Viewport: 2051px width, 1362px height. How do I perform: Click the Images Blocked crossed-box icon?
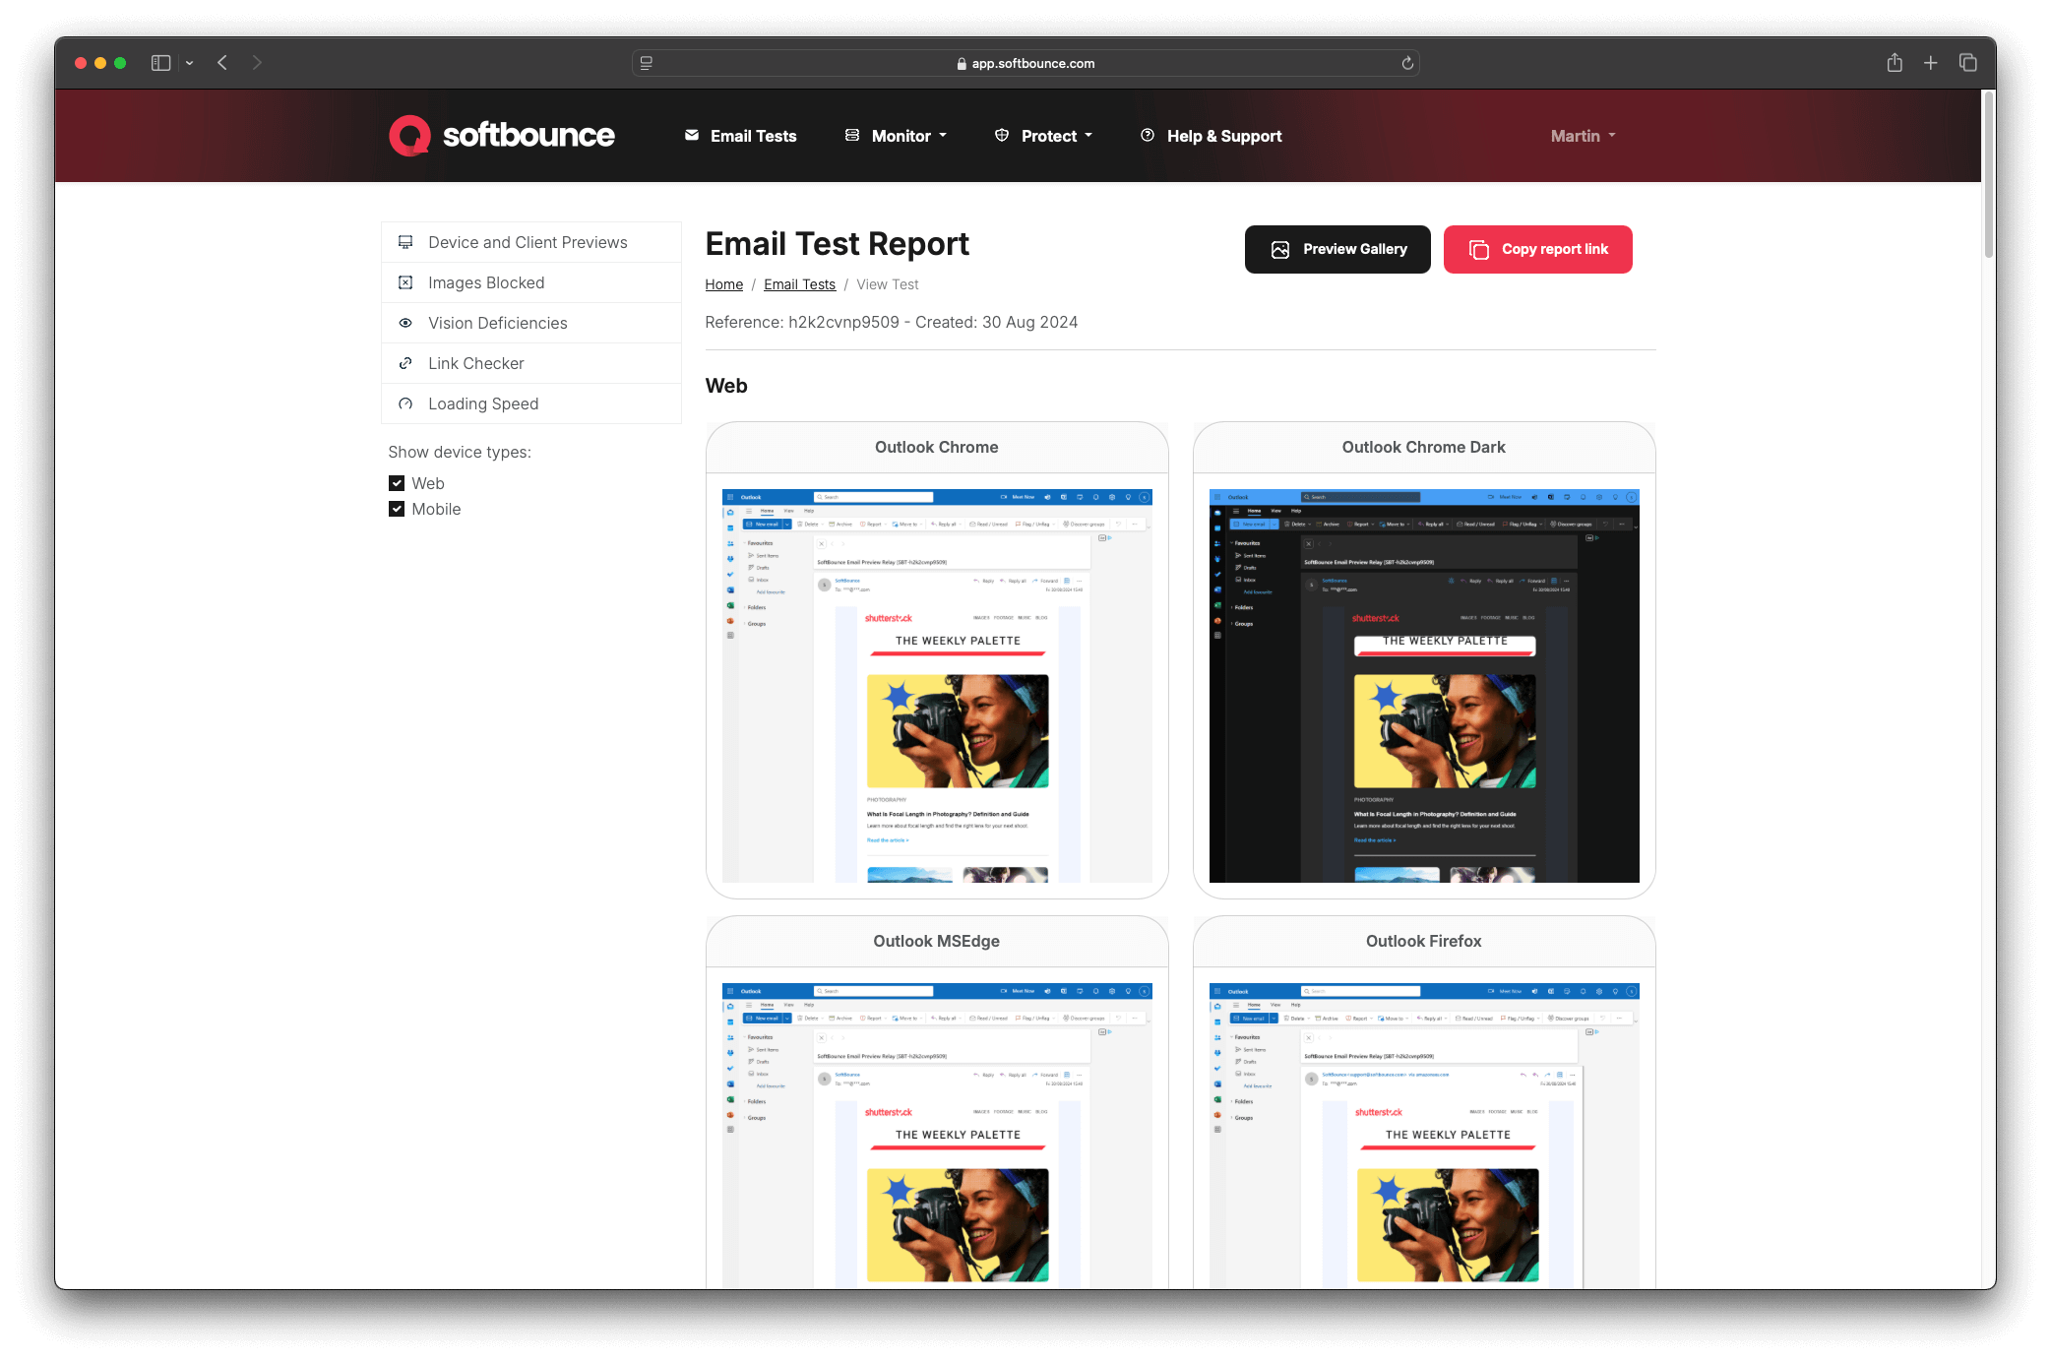pyautogui.click(x=405, y=282)
